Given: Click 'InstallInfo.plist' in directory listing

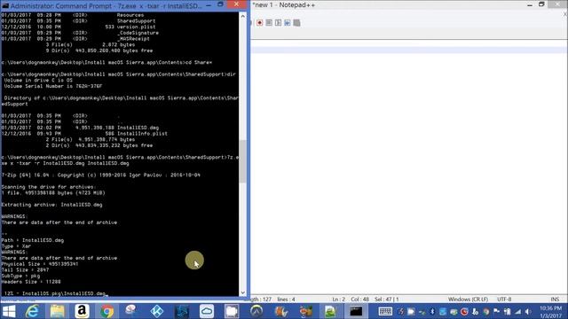Looking at the screenshot, I should tap(142, 134).
